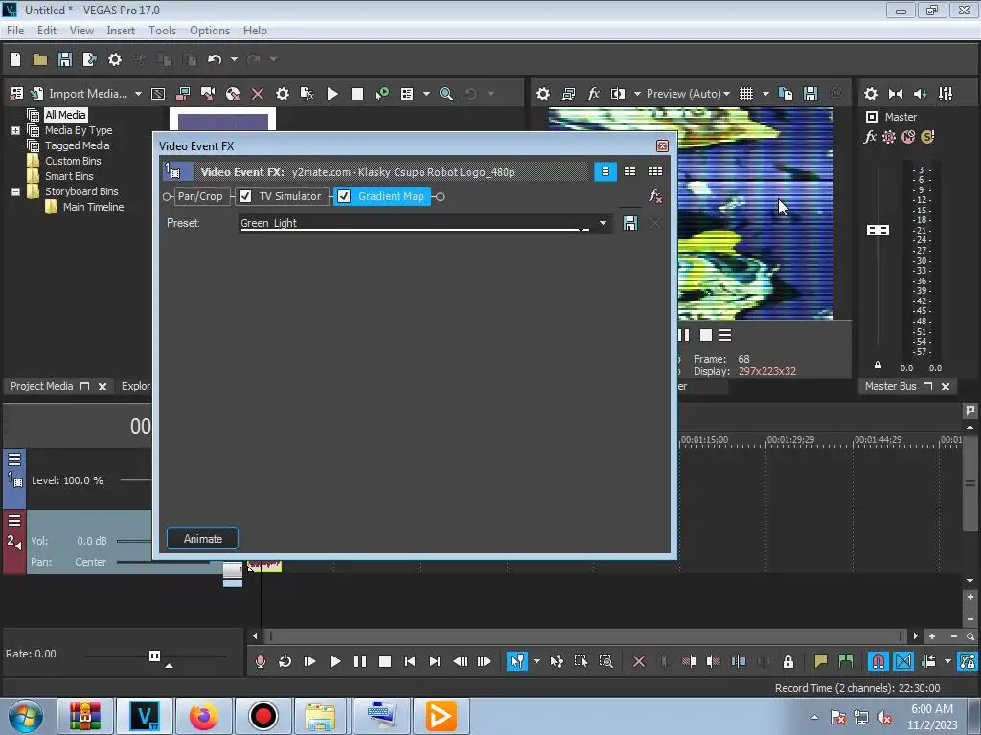Expand the Media By Type node
The height and width of the screenshot is (735, 981).
point(15,130)
